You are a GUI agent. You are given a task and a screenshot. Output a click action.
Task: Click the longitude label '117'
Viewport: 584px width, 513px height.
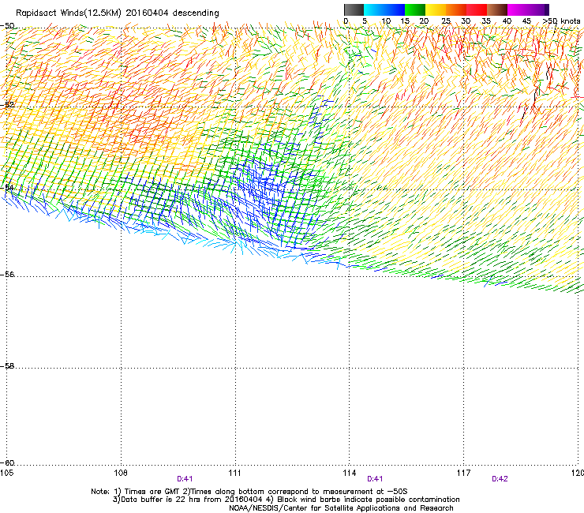pyautogui.click(x=463, y=473)
